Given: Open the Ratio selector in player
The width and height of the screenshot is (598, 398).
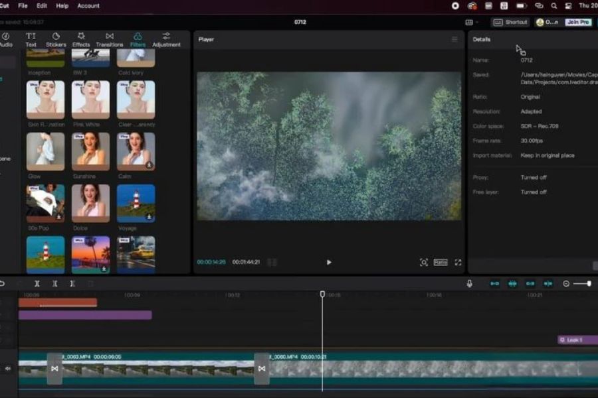Looking at the screenshot, I should point(441,263).
